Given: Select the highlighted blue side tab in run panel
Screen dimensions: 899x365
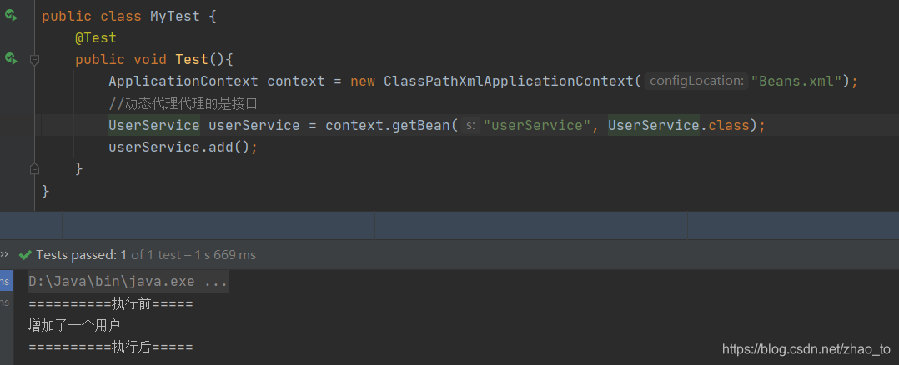Looking at the screenshot, I should click(x=6, y=281).
